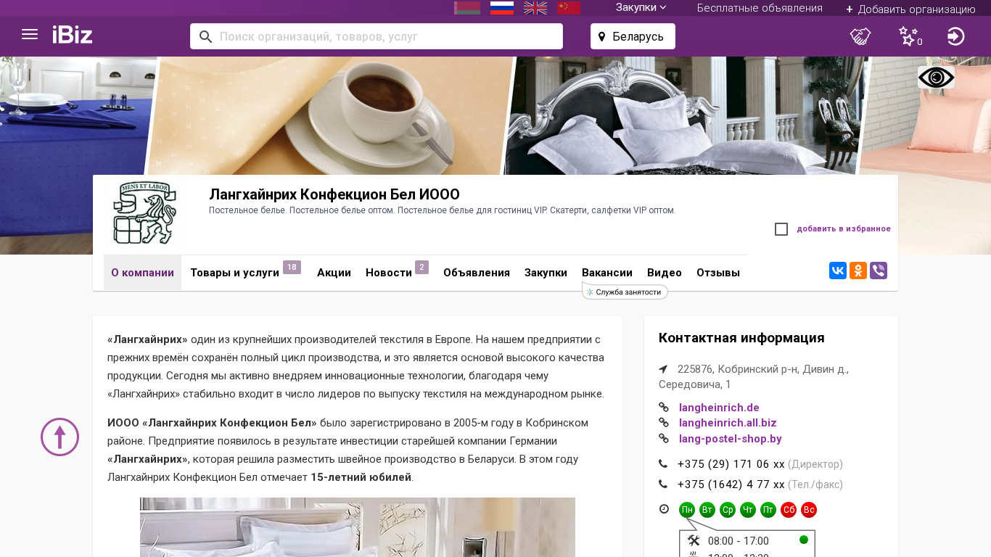Open the О компании tab

click(x=142, y=273)
